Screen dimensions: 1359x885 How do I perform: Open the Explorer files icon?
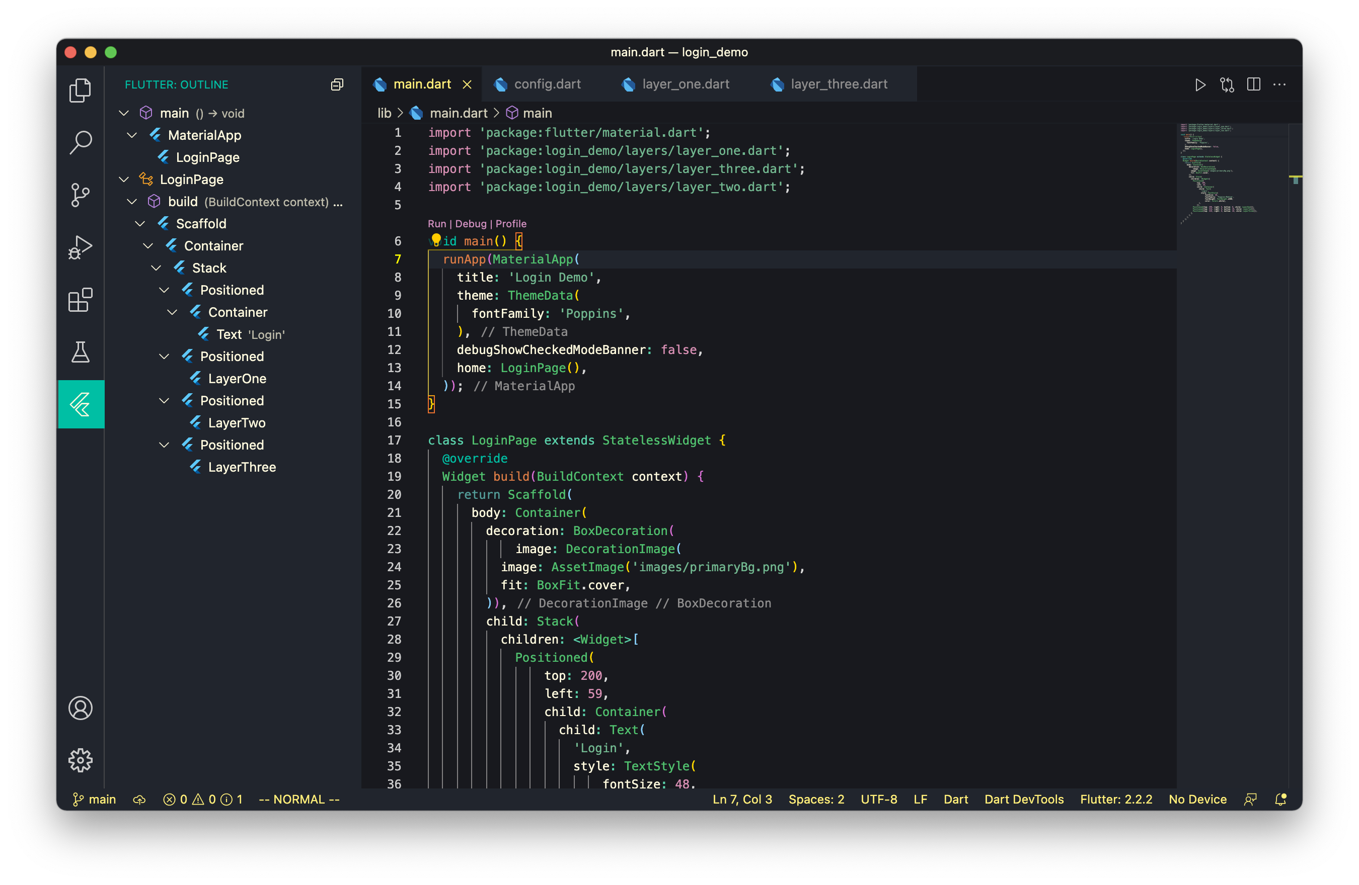point(81,90)
